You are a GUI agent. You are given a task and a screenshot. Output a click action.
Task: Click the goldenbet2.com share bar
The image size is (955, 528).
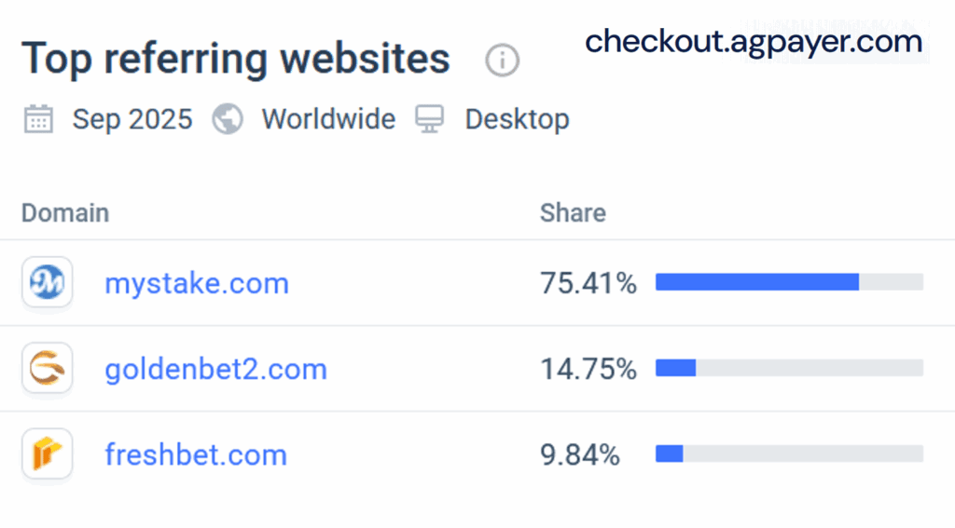789,368
